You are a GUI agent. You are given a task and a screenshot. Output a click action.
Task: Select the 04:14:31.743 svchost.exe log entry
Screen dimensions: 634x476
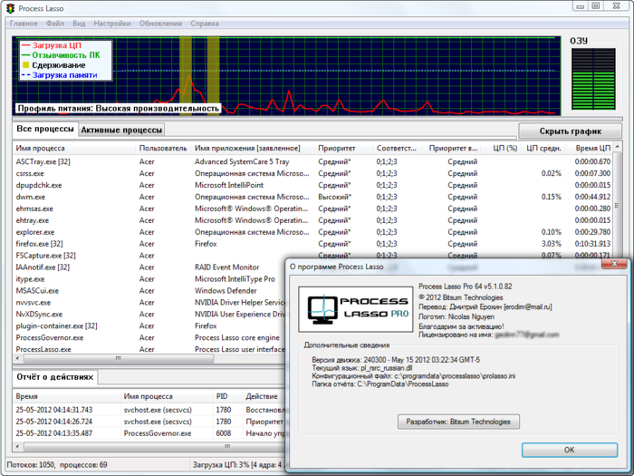(149, 410)
